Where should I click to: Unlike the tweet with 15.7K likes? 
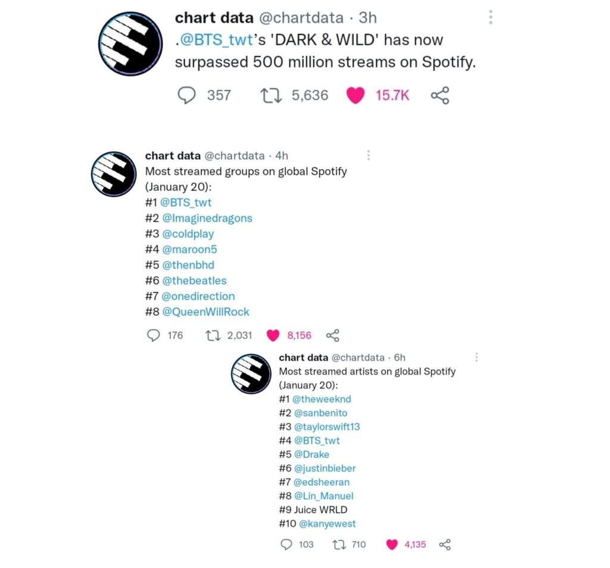click(x=355, y=95)
